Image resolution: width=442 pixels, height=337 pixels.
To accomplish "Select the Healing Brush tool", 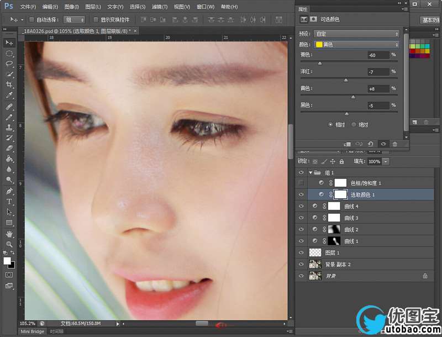I will (x=9, y=107).
